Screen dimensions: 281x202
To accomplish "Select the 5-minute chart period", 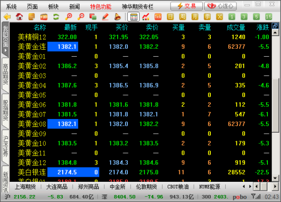I will [x=256, y=17].
